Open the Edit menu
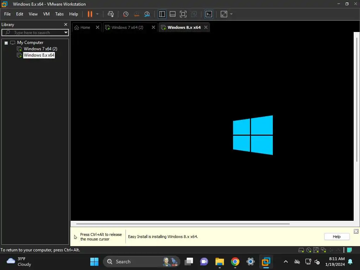This screenshot has height=270, width=360. 20,14
